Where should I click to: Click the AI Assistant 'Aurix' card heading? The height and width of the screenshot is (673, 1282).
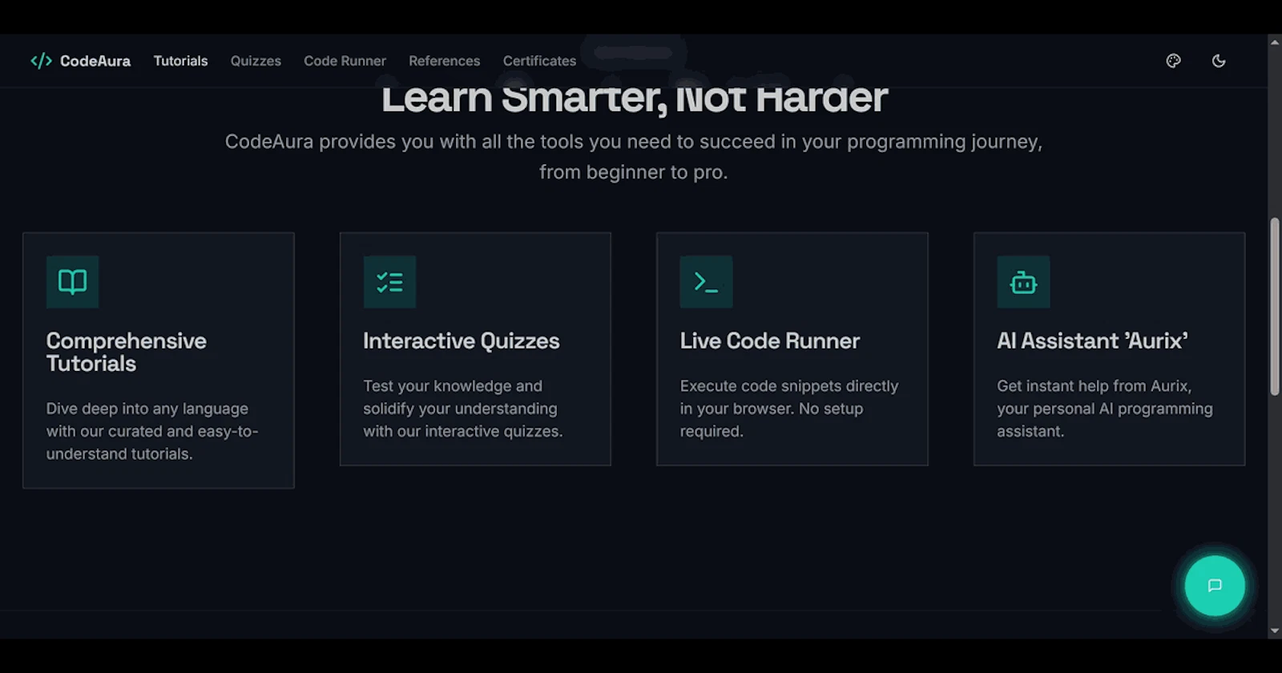(x=1092, y=341)
